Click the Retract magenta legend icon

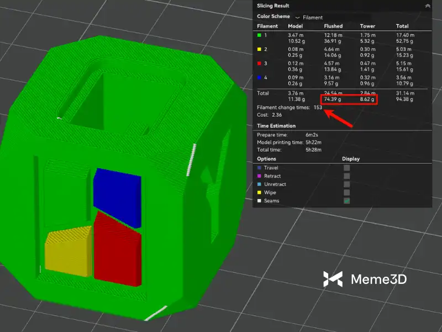pos(260,176)
